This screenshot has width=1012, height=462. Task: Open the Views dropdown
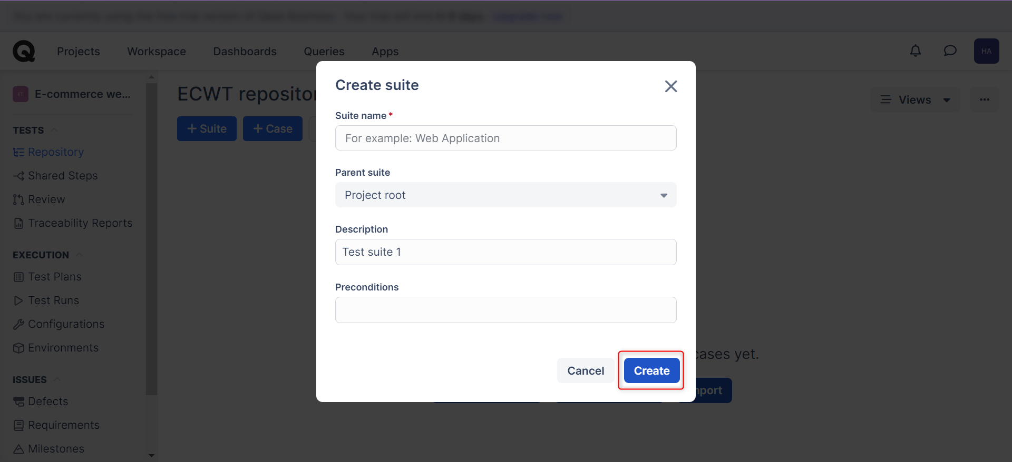(914, 100)
